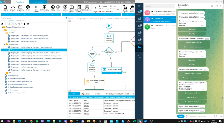The image size is (224, 123).
Task: Collapse the authBot folder
Action: coord(5,33)
